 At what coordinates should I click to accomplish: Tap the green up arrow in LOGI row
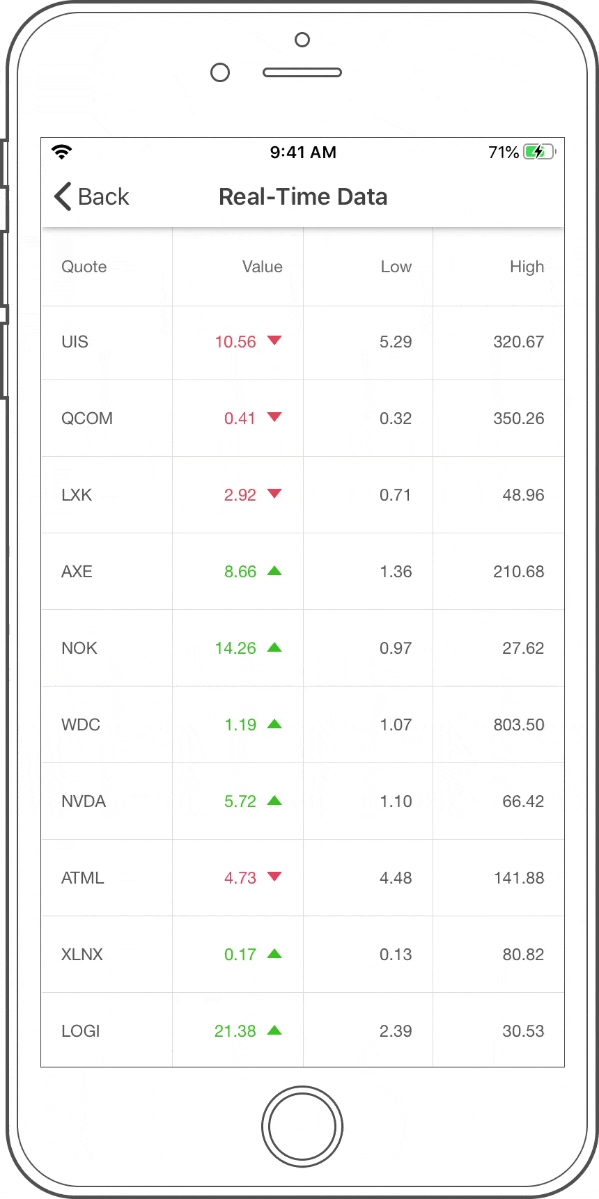click(x=274, y=1030)
